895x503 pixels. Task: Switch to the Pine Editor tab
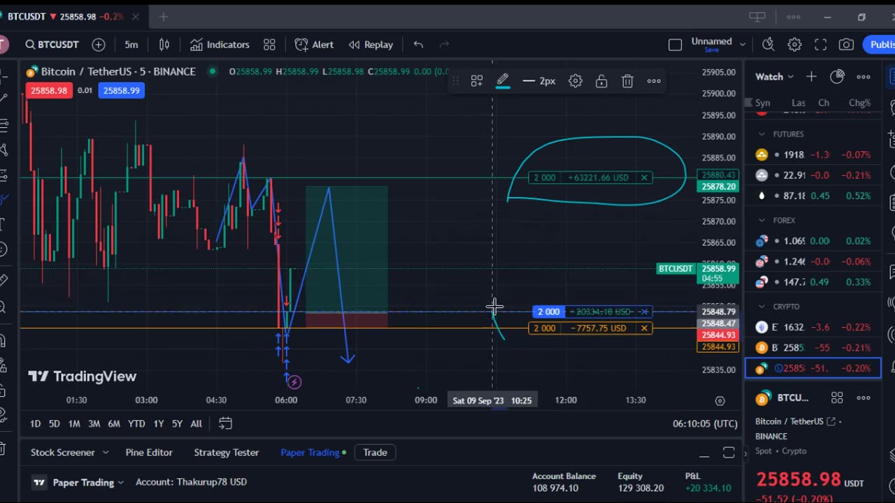point(149,453)
